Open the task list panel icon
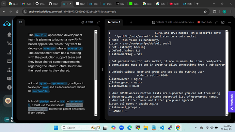Viewport: 235px width, 132px height. (x=21, y=22)
